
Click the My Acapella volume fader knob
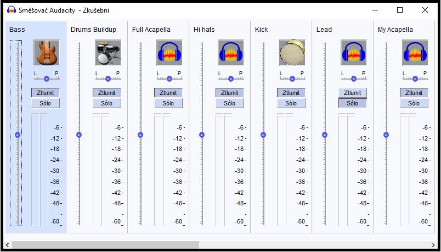click(386, 135)
